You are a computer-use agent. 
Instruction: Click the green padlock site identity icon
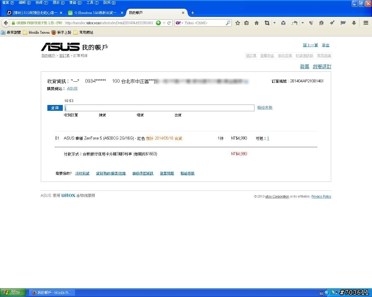[13, 23]
